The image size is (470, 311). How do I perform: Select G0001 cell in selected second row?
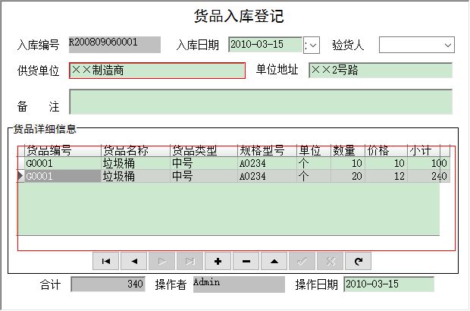pyautogui.click(x=63, y=176)
